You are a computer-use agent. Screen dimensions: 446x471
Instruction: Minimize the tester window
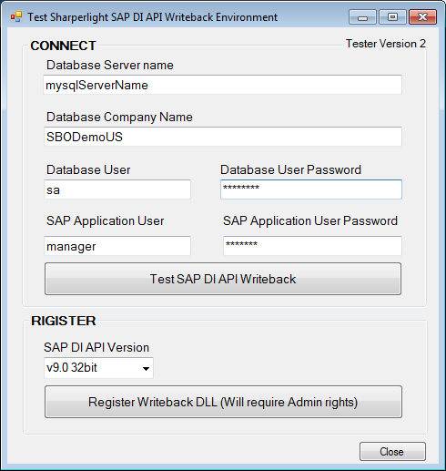tap(362, 17)
